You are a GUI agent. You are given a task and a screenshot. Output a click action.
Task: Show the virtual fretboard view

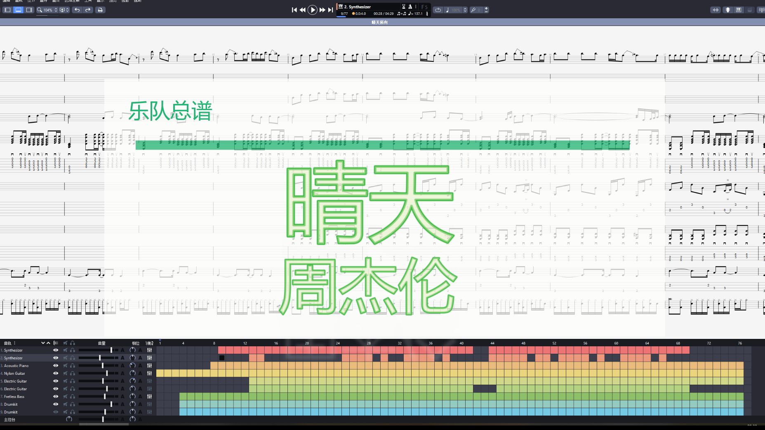[728, 10]
